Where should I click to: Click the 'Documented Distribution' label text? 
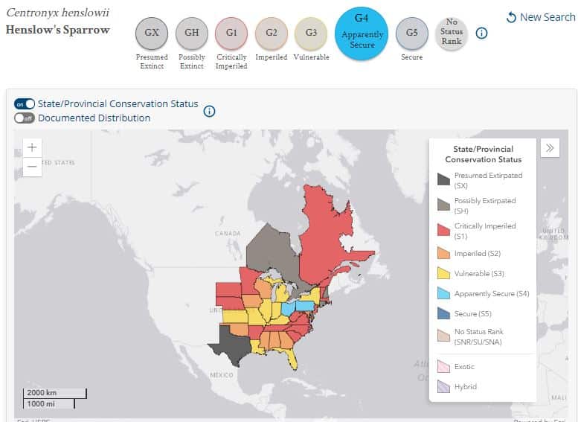tap(94, 118)
